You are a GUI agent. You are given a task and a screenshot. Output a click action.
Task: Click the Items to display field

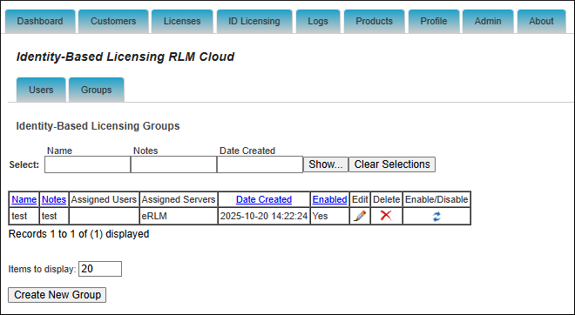coord(100,269)
